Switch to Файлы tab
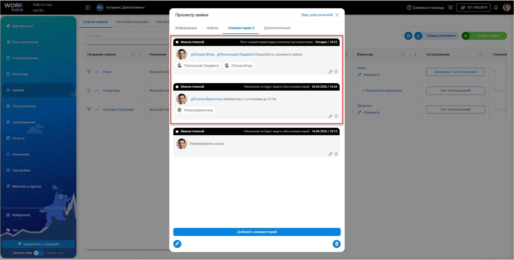The height and width of the screenshot is (260, 514). click(x=212, y=28)
